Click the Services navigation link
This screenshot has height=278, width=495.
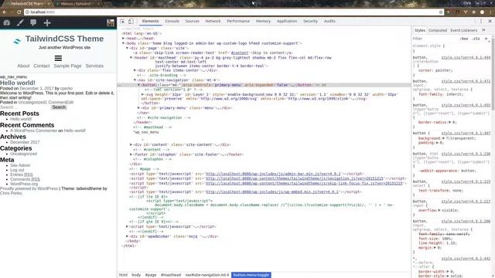[94, 66]
